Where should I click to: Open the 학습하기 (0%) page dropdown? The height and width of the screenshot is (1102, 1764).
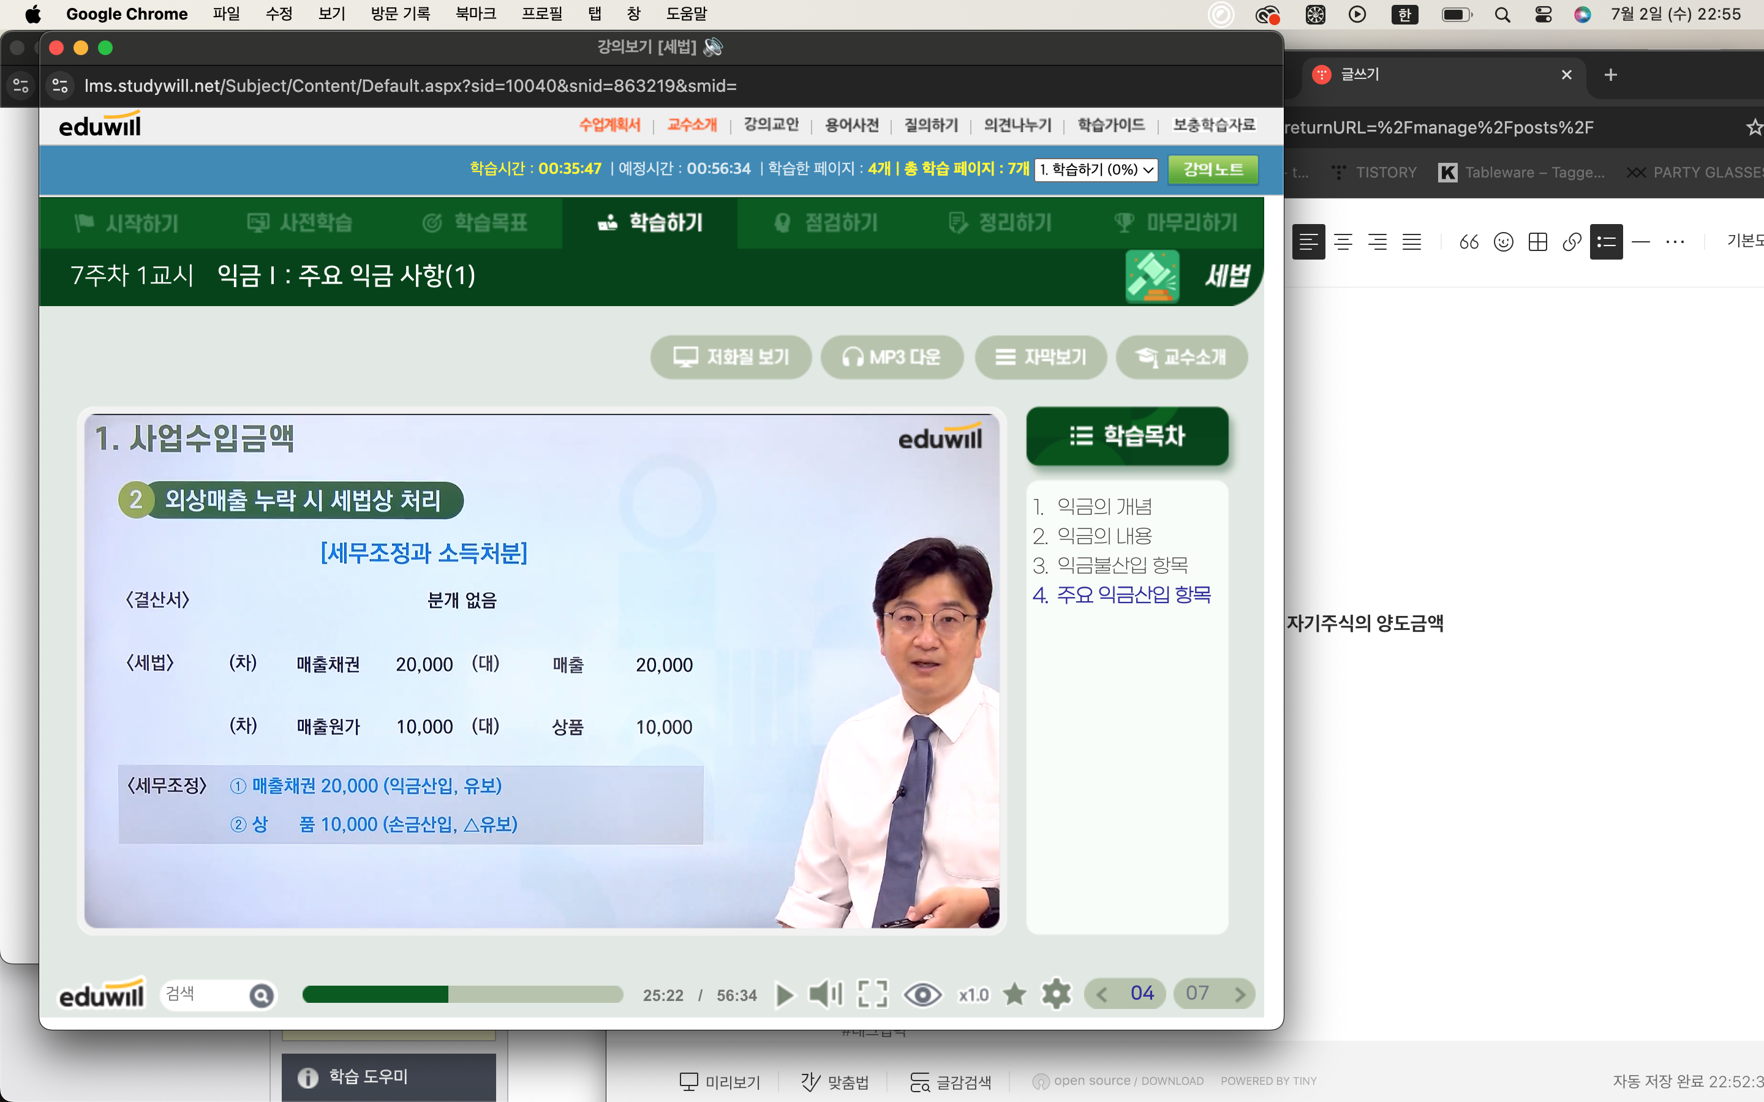tap(1096, 170)
